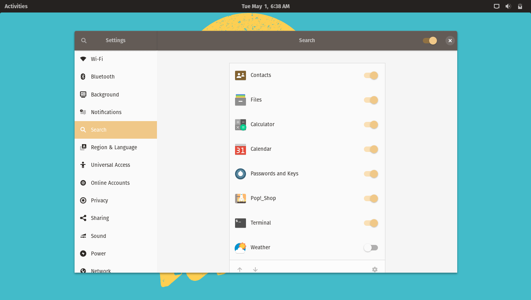The height and width of the screenshot is (300, 531).
Task: Open search locations gear icon
Action: pyautogui.click(x=375, y=270)
